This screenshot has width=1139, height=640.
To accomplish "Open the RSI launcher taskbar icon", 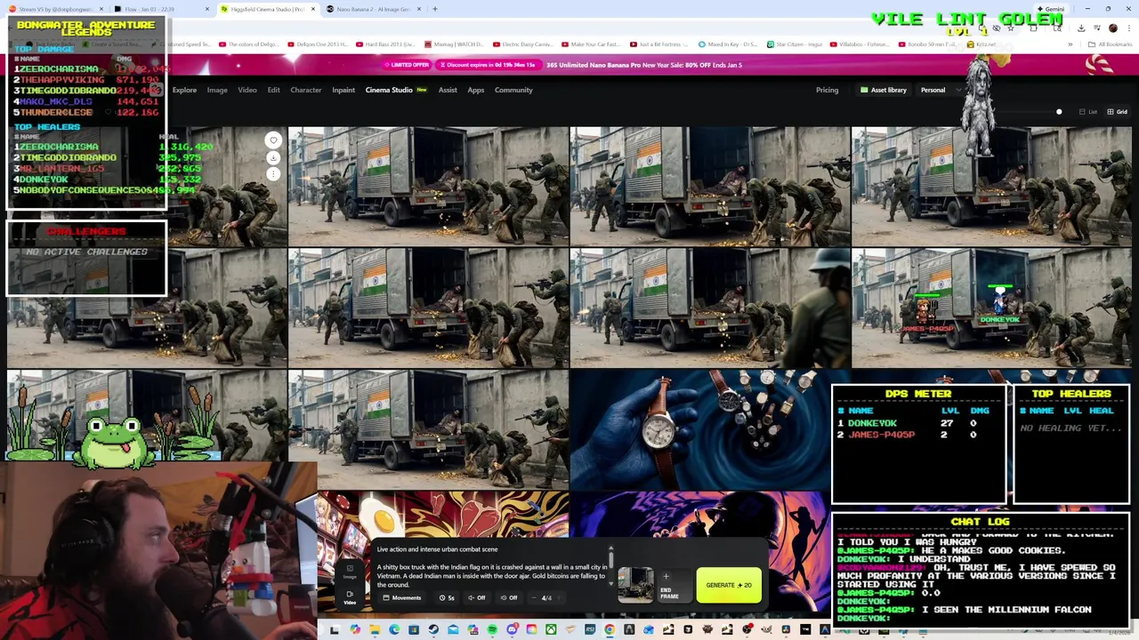I will pyautogui.click(x=590, y=629).
